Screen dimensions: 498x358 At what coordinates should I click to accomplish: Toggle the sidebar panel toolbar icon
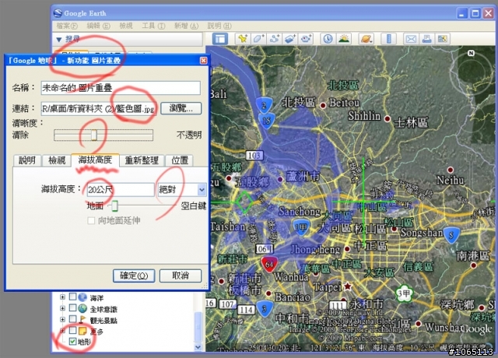[220, 39]
